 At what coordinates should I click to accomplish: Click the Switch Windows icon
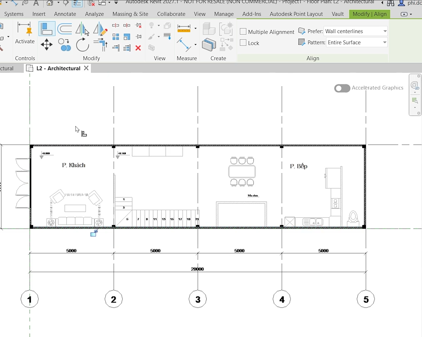click(x=102, y=3)
